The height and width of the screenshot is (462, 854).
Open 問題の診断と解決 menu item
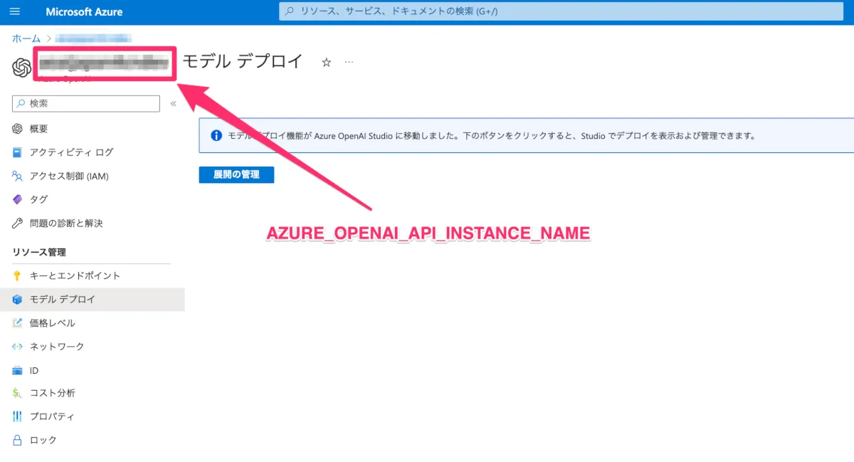click(66, 224)
